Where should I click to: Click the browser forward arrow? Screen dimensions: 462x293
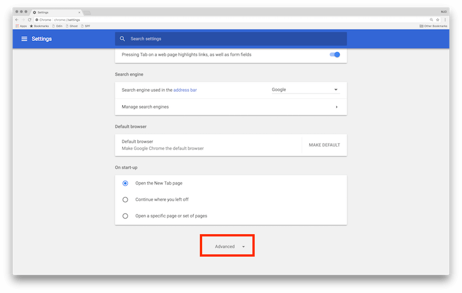coord(23,20)
